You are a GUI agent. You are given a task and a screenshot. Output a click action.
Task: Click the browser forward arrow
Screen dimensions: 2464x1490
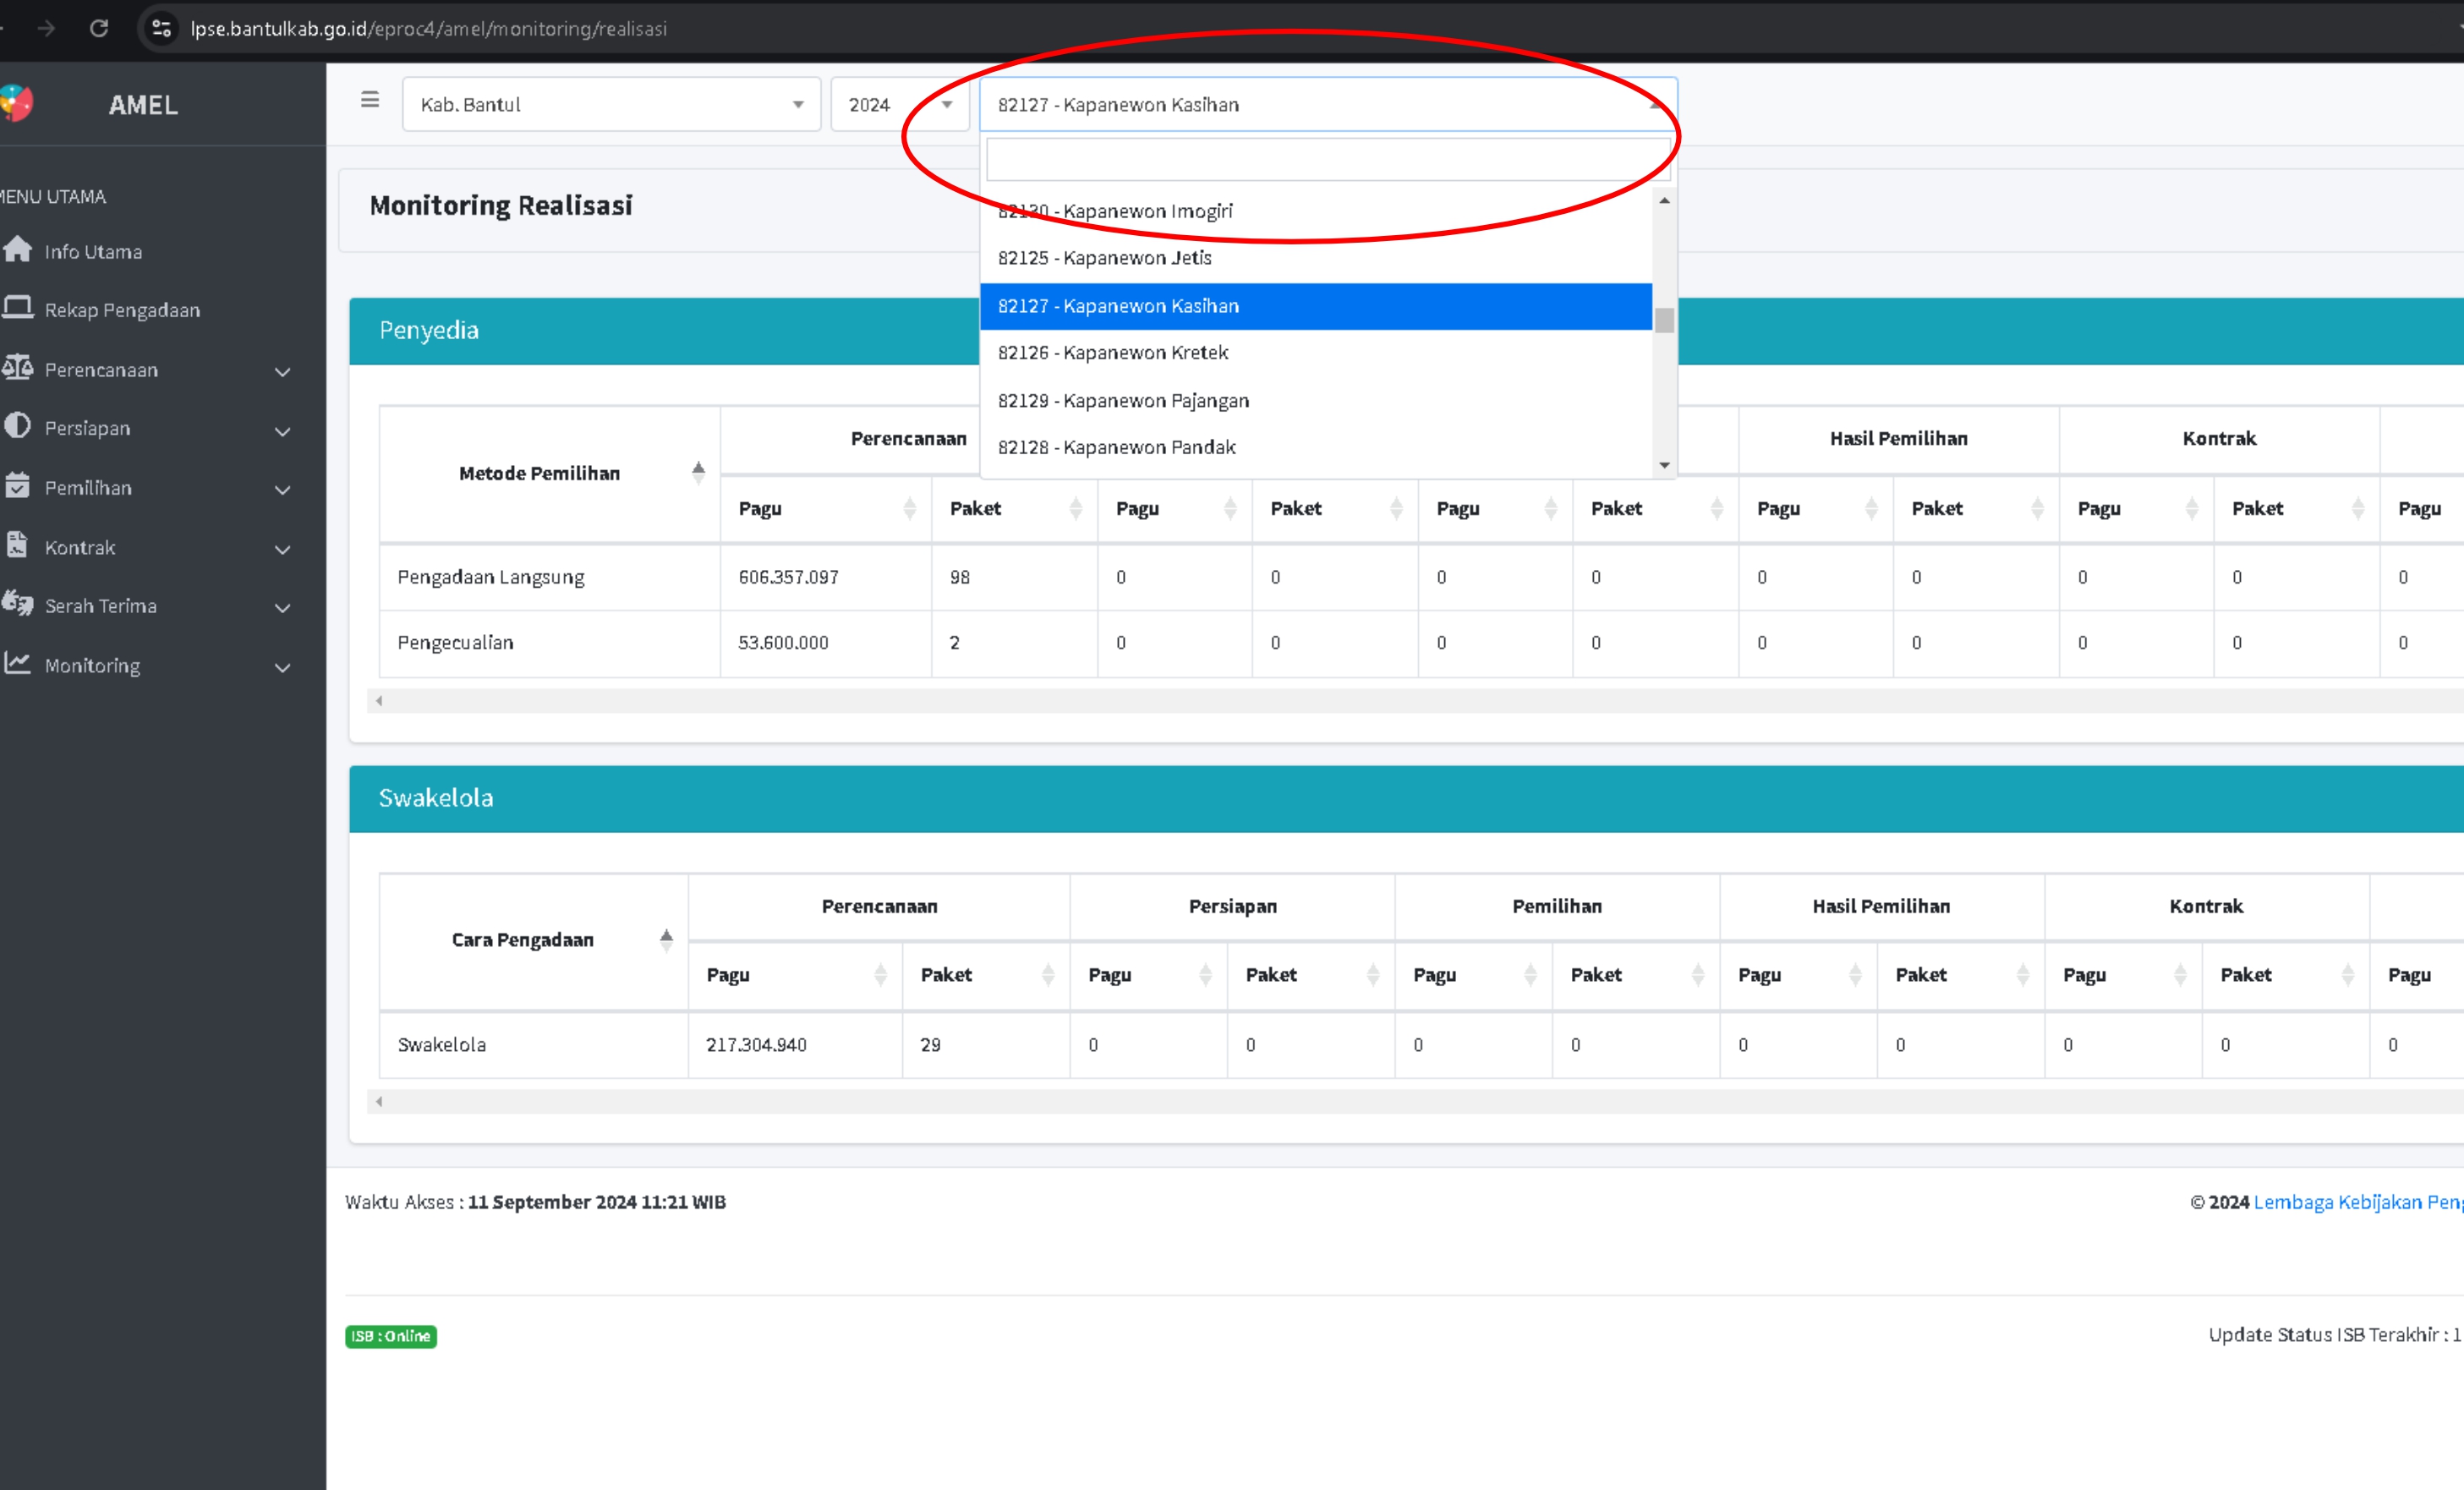(46, 28)
